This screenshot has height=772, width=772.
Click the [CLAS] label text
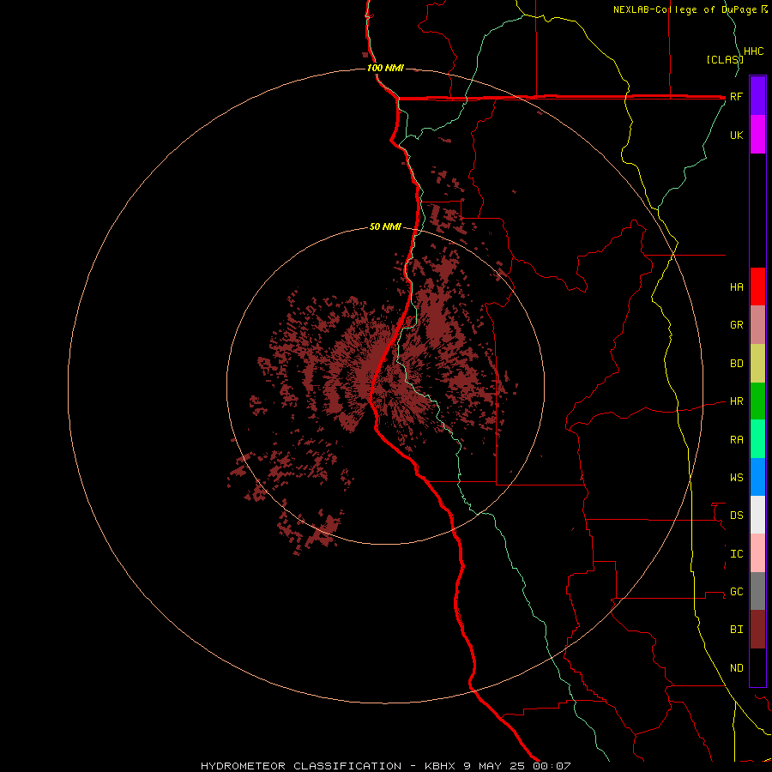click(725, 59)
